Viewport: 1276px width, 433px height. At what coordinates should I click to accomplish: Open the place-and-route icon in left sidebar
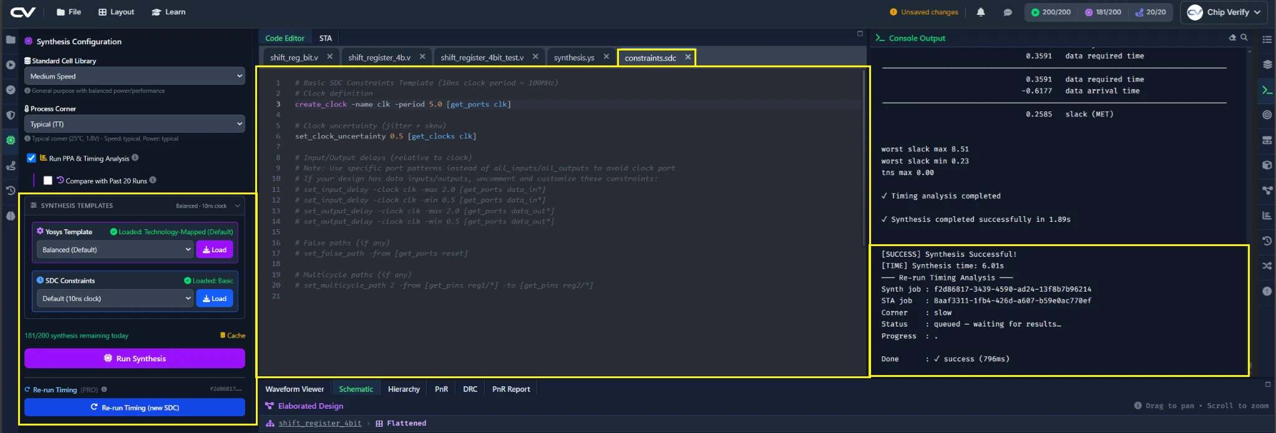(11, 166)
